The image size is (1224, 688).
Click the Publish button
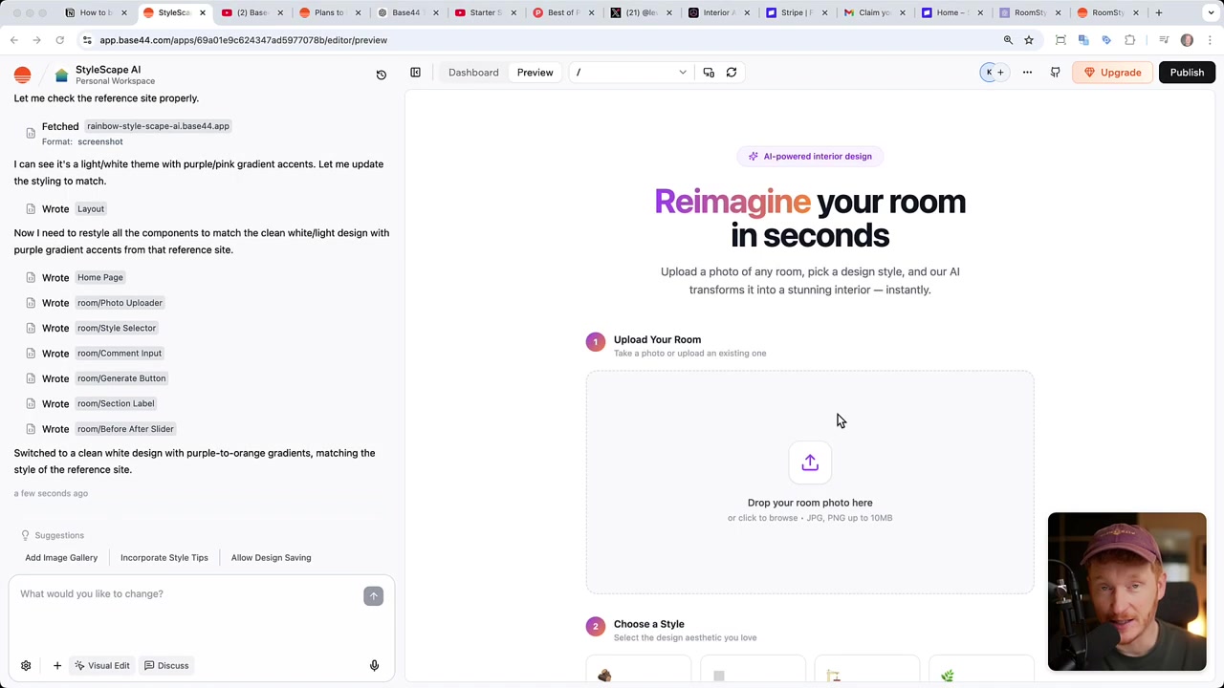pos(1187,73)
